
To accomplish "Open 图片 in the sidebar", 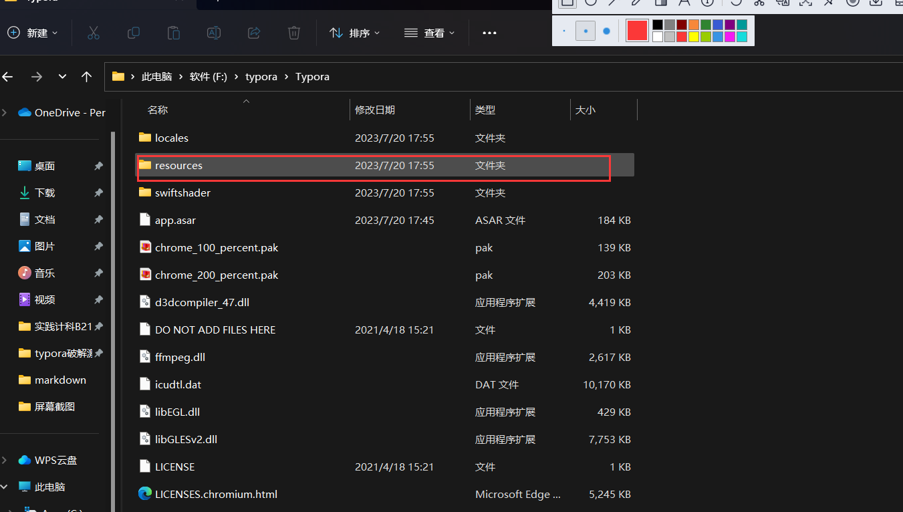I will [x=36, y=246].
